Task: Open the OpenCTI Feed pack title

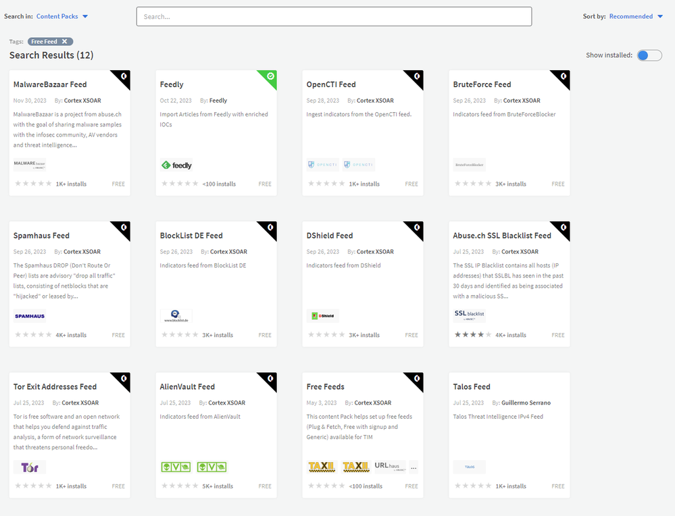Action: point(331,84)
